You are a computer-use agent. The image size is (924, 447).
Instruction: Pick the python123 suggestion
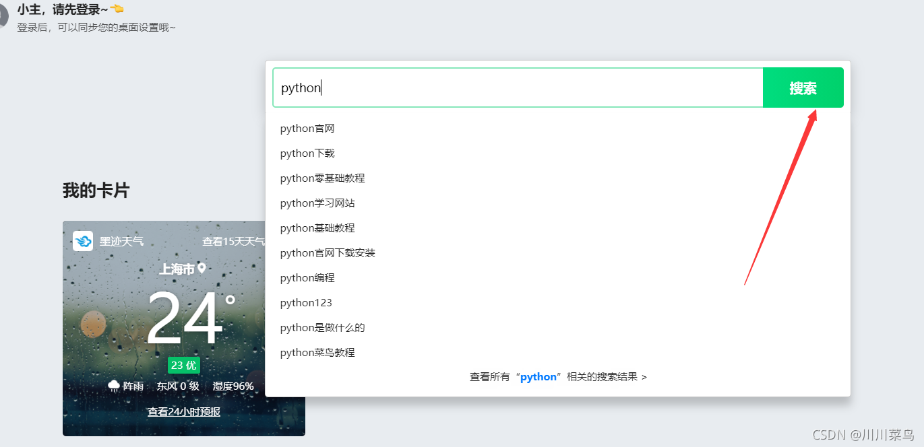point(558,303)
